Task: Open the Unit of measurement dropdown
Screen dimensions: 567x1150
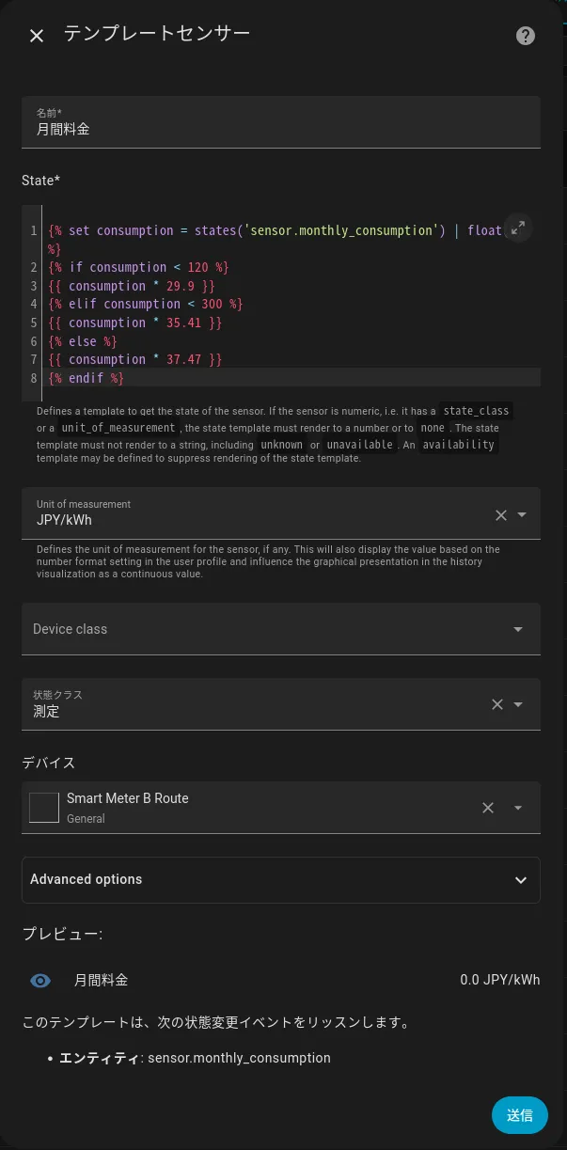Action: coord(522,514)
